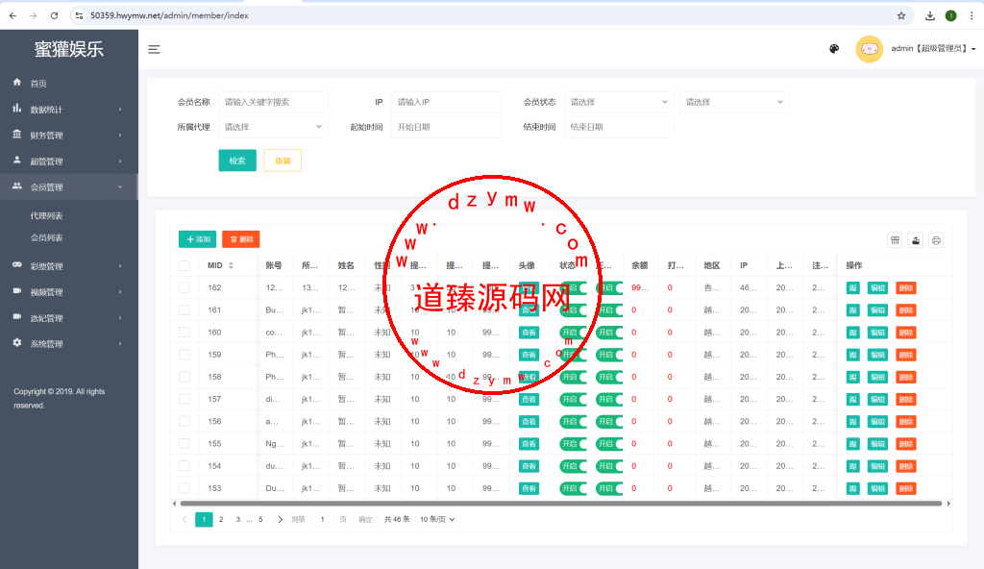Click the 视频管理 camera icon

pos(17,291)
